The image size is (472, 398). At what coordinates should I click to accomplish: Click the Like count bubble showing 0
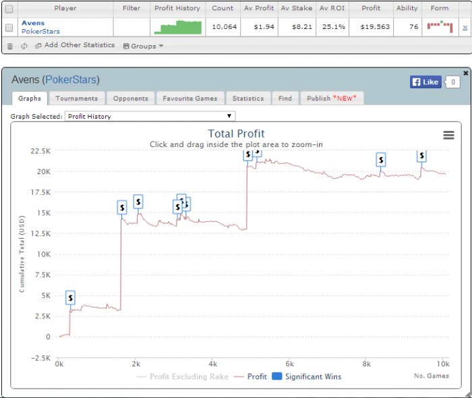pos(452,82)
